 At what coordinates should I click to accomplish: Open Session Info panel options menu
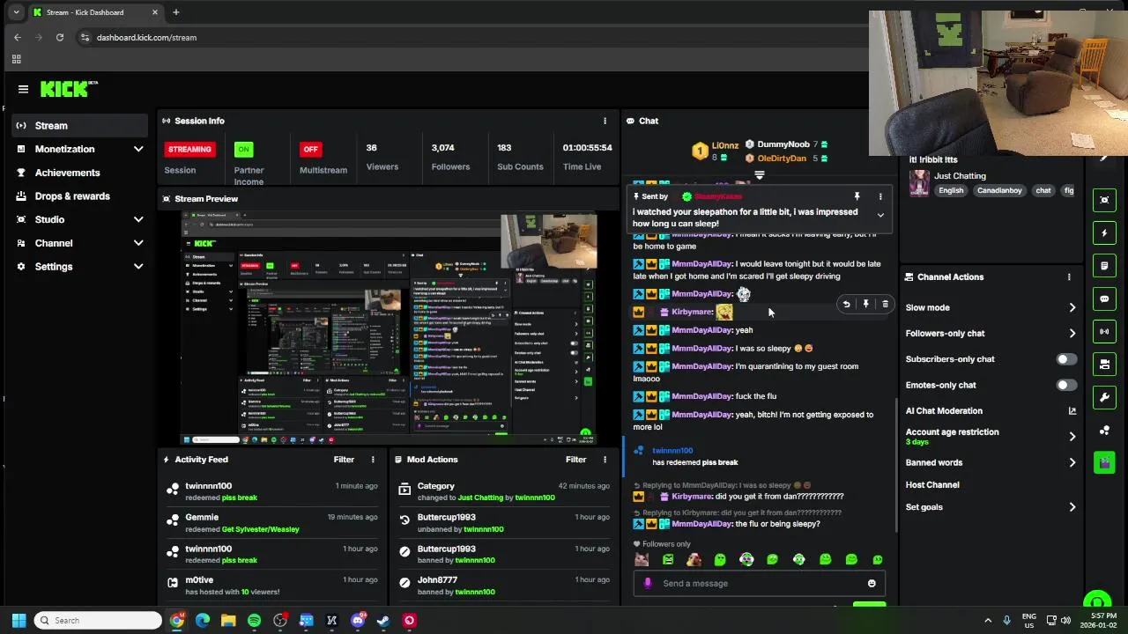(x=605, y=121)
